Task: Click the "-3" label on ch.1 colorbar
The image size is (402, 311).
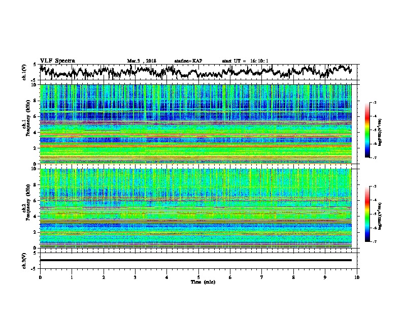Action: [374, 103]
